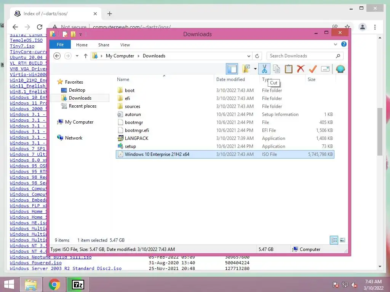390x292 pixels.
Task: Click My Computer in the address breadcrumb
Action: (120, 56)
